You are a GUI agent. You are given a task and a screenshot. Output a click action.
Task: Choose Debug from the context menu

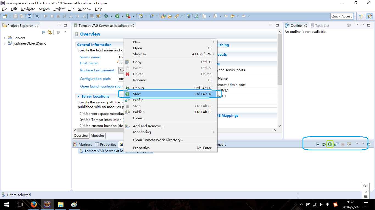click(170, 88)
